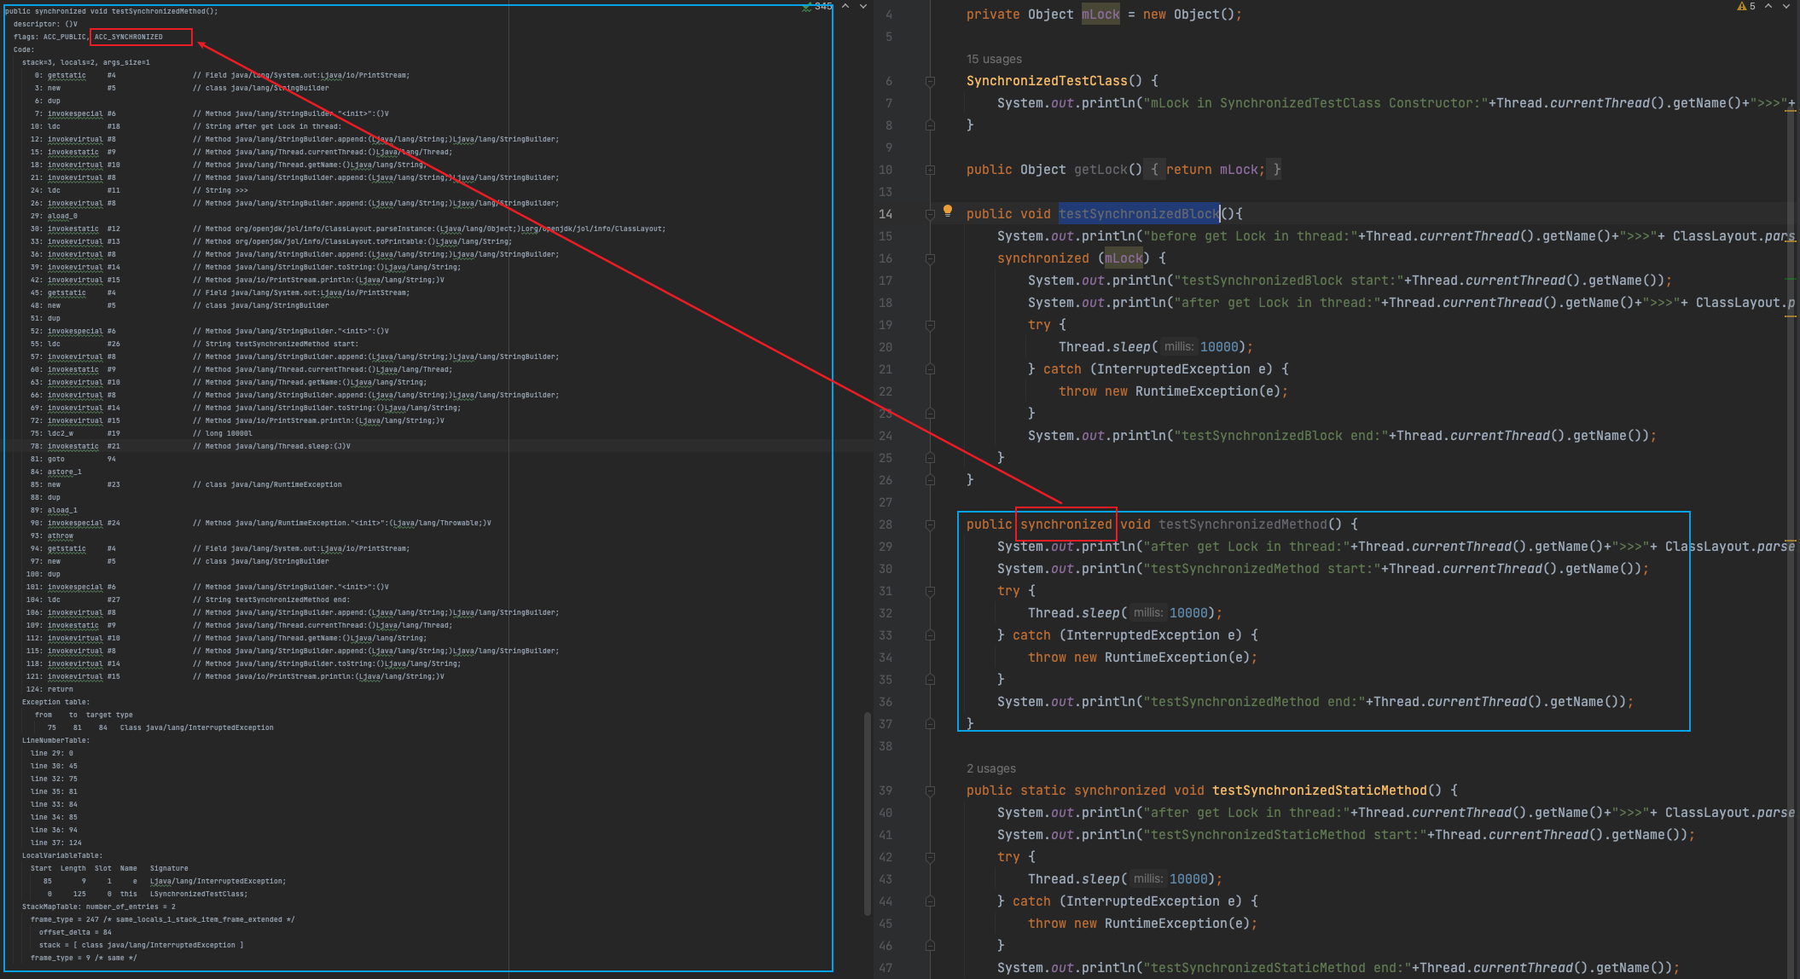
Task: Go to previous highlighted warning in right editor
Action: point(1768,6)
